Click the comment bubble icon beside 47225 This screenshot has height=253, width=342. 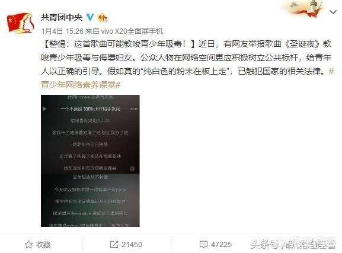(203, 245)
